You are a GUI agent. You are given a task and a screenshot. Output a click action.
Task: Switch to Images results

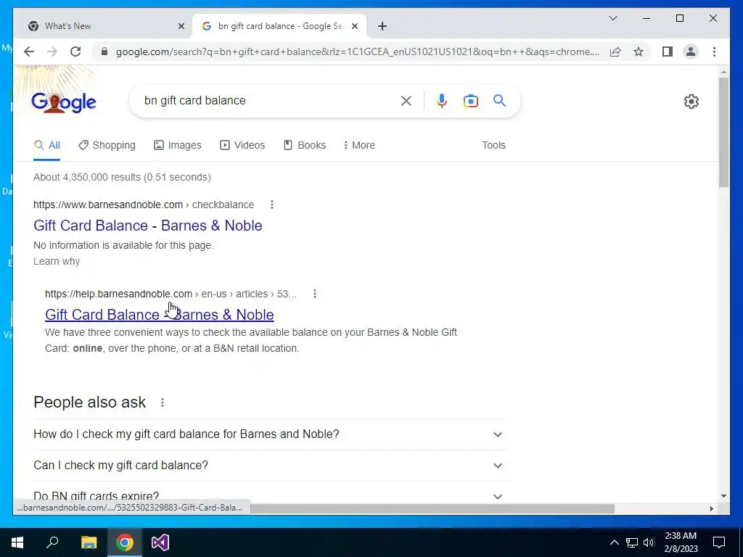[x=178, y=145]
